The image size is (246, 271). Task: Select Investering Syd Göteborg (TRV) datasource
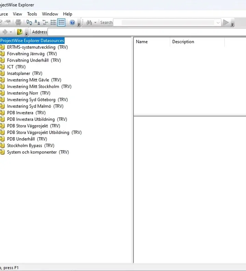click(x=37, y=100)
